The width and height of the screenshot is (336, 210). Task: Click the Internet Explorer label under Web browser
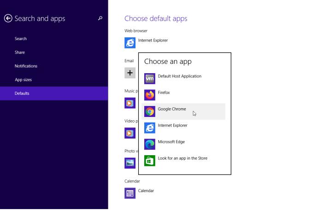coord(153,41)
